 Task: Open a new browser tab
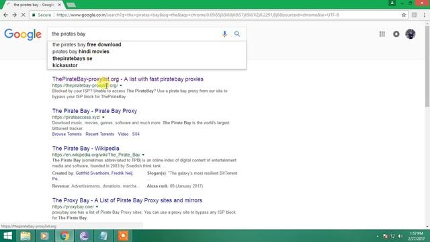71,5
